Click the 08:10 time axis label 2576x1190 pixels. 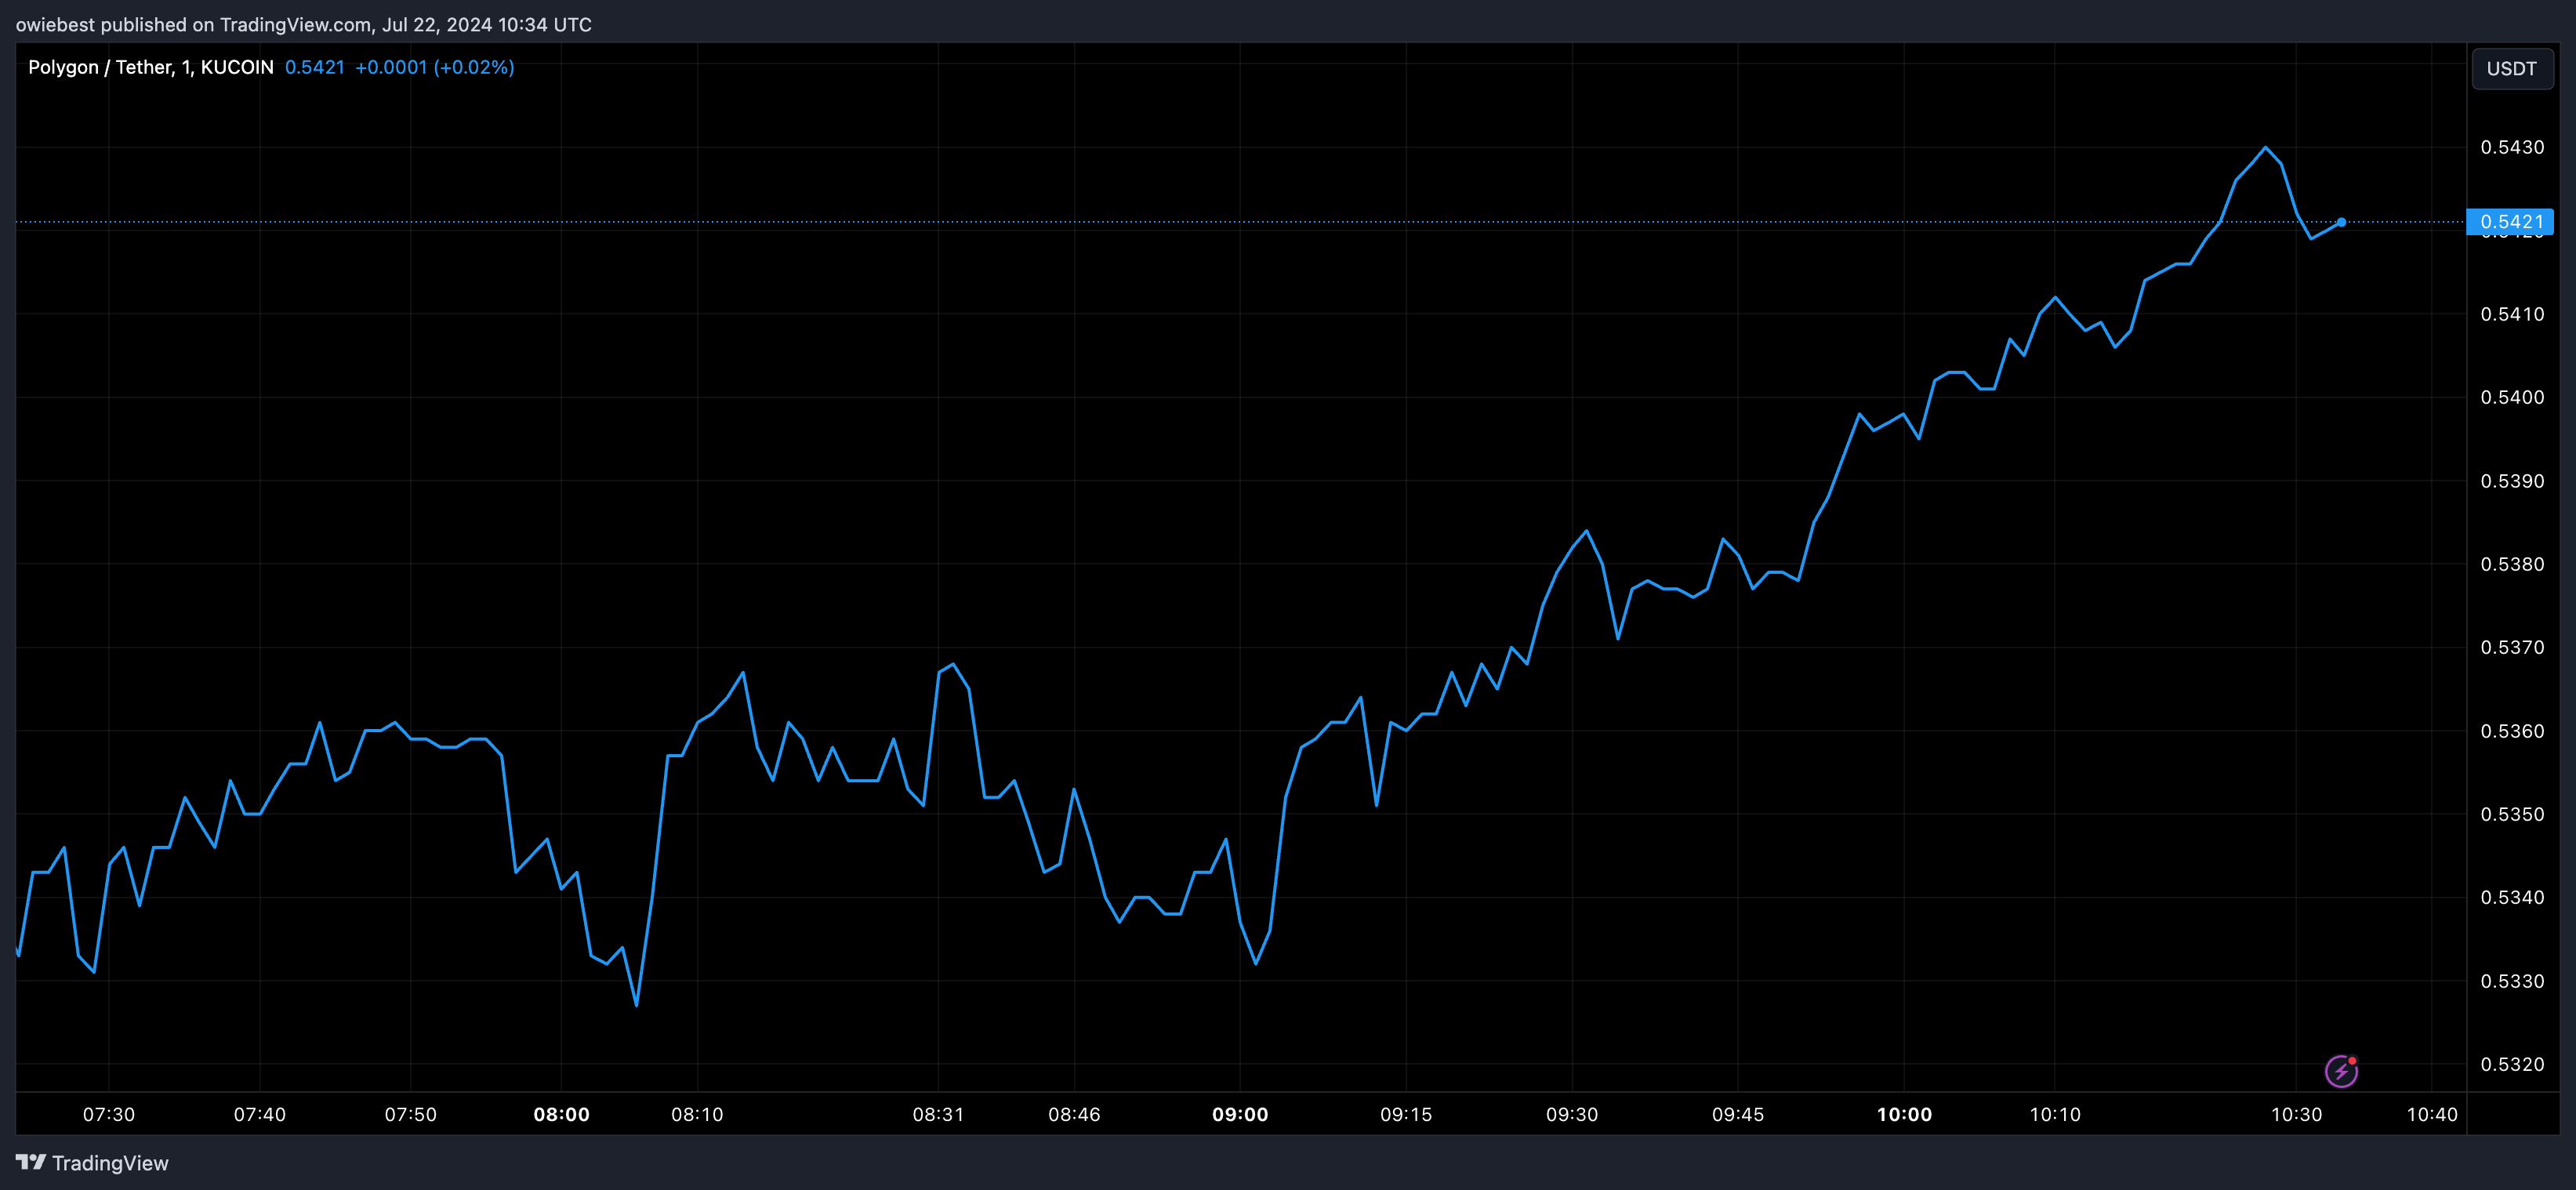pos(697,1114)
